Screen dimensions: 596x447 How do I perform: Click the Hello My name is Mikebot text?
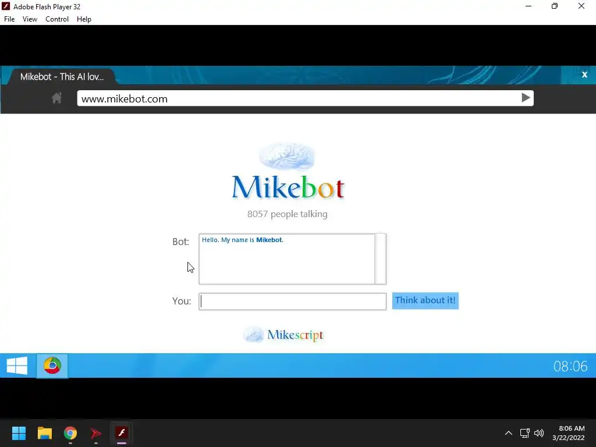243,240
